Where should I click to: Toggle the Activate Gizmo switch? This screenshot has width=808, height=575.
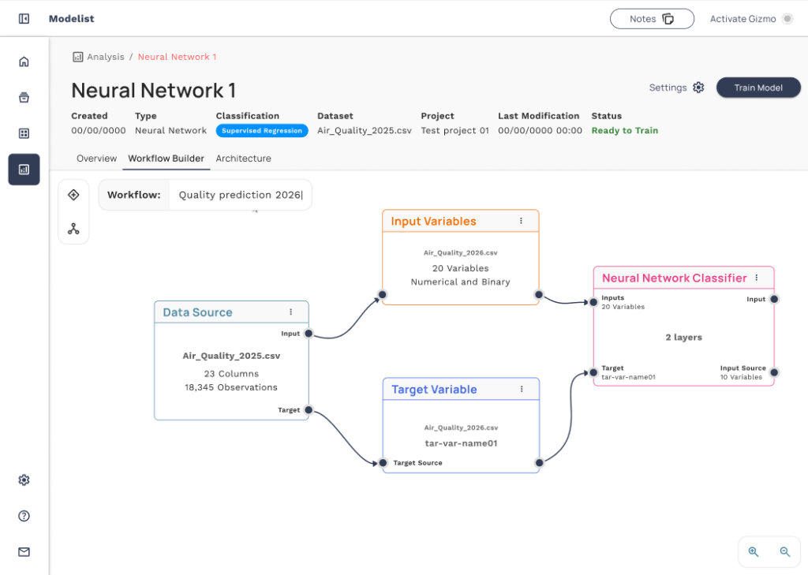[786, 19]
